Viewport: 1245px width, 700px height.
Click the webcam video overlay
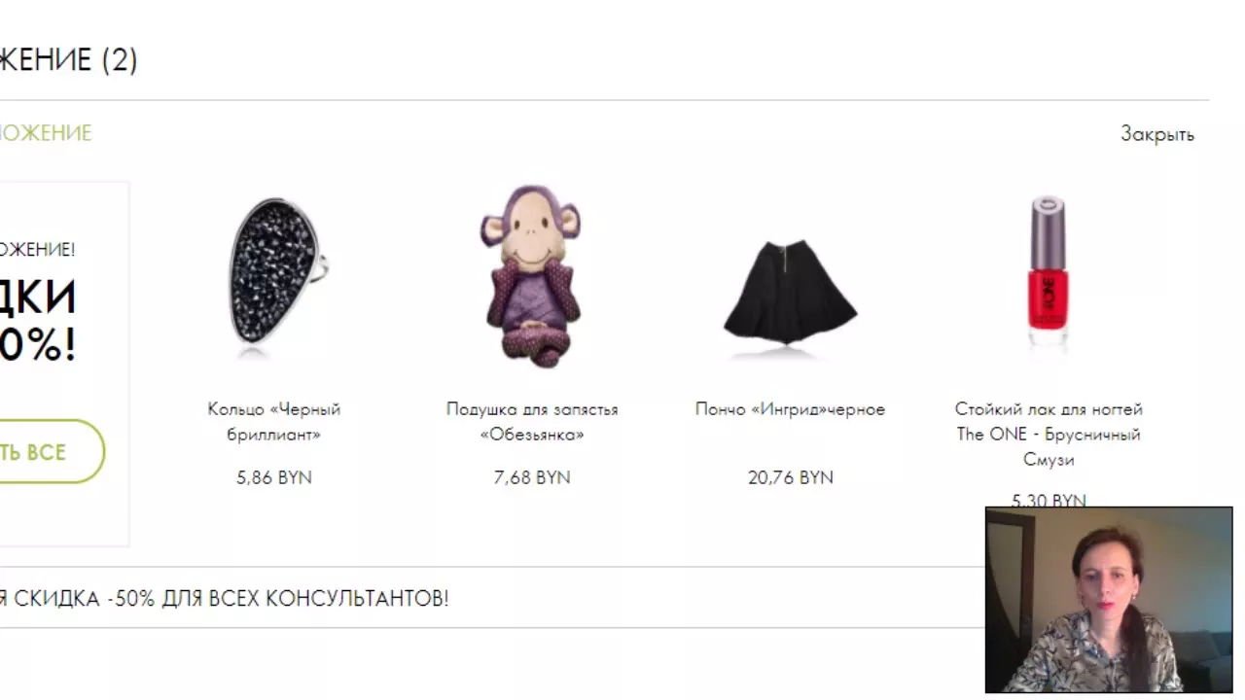tap(1109, 600)
